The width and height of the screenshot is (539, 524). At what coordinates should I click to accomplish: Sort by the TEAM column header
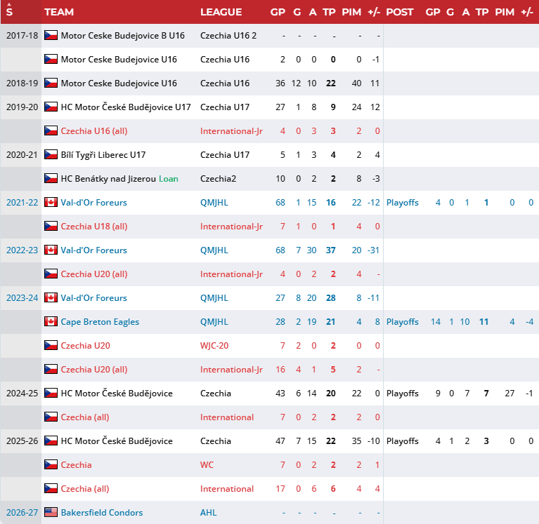click(x=59, y=12)
